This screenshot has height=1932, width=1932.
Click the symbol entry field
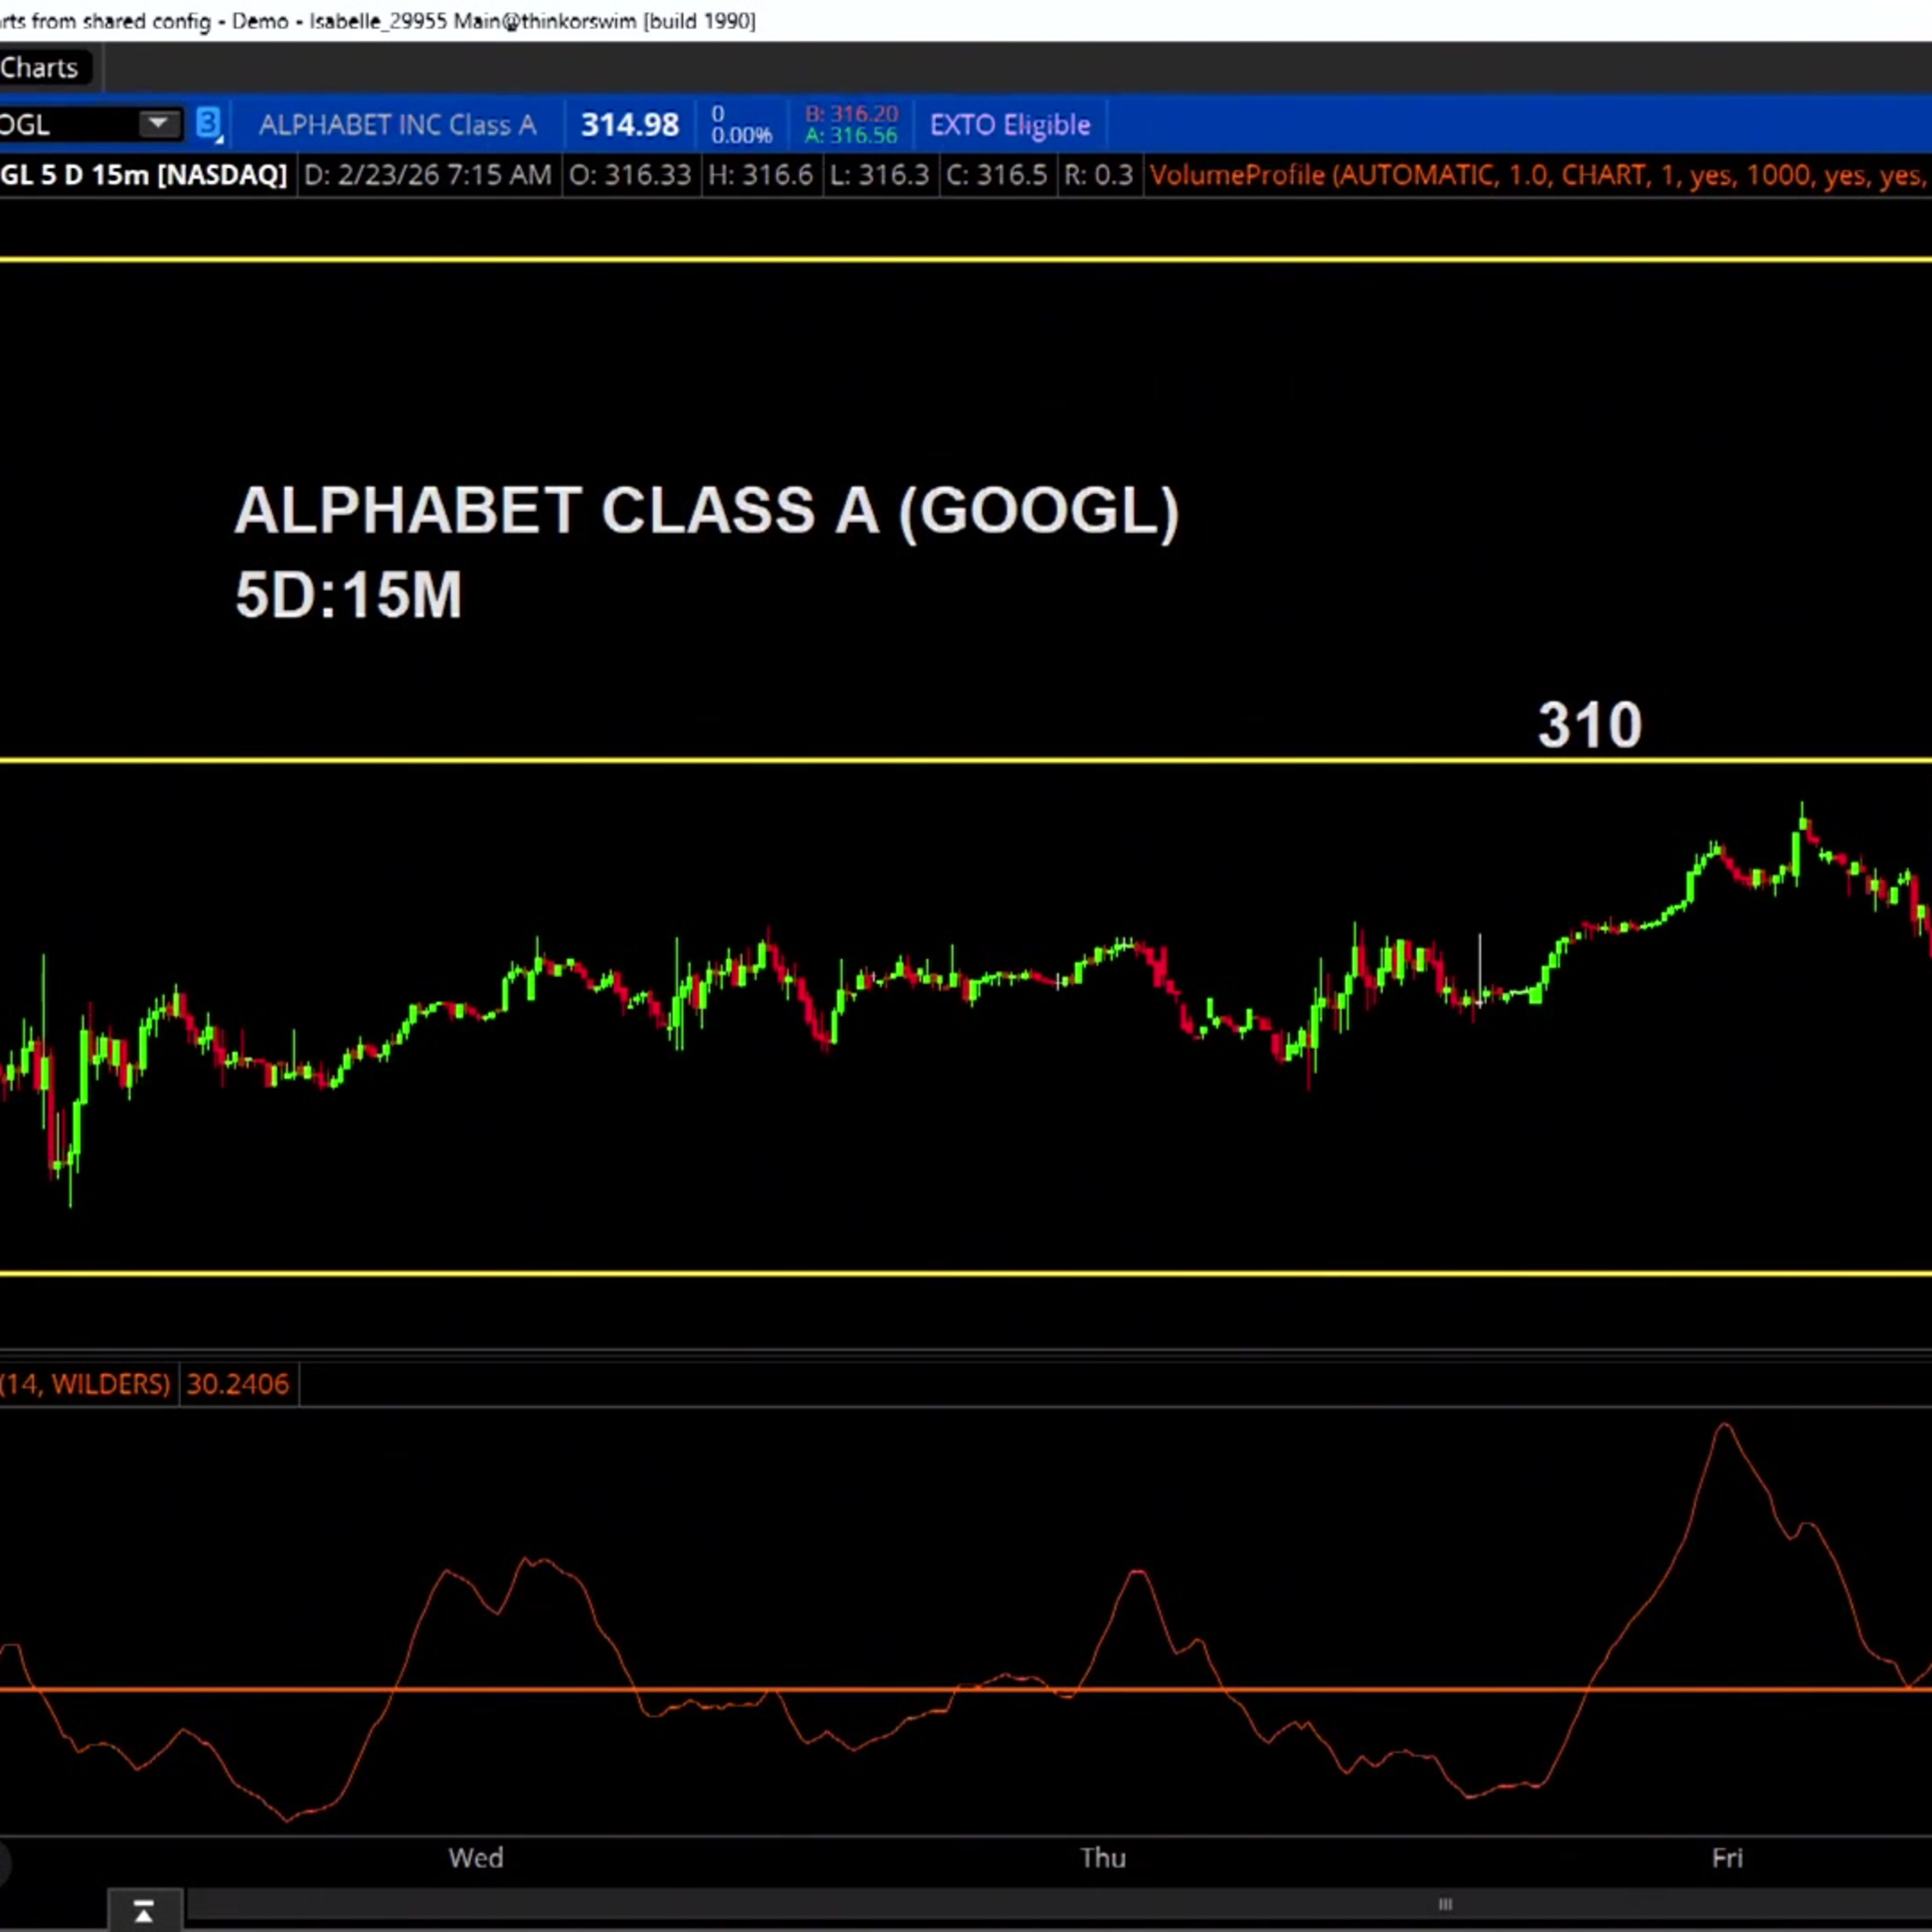pyautogui.click(x=68, y=124)
